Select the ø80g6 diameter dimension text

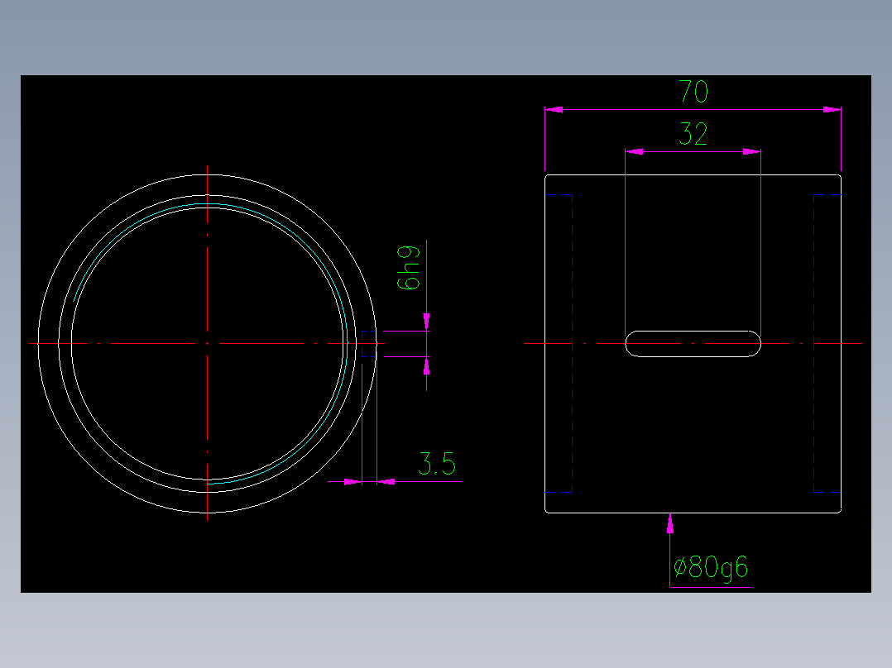[x=711, y=567]
